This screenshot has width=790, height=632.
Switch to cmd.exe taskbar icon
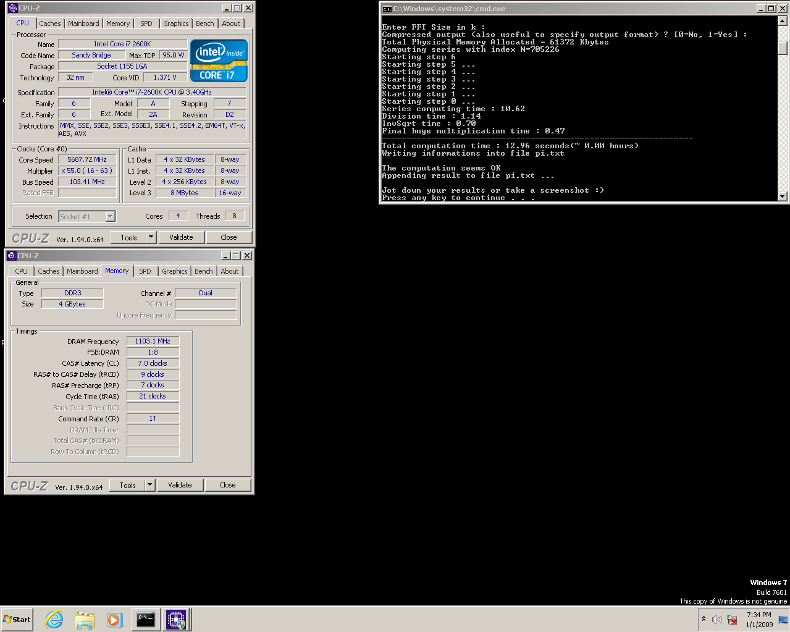[x=146, y=620]
